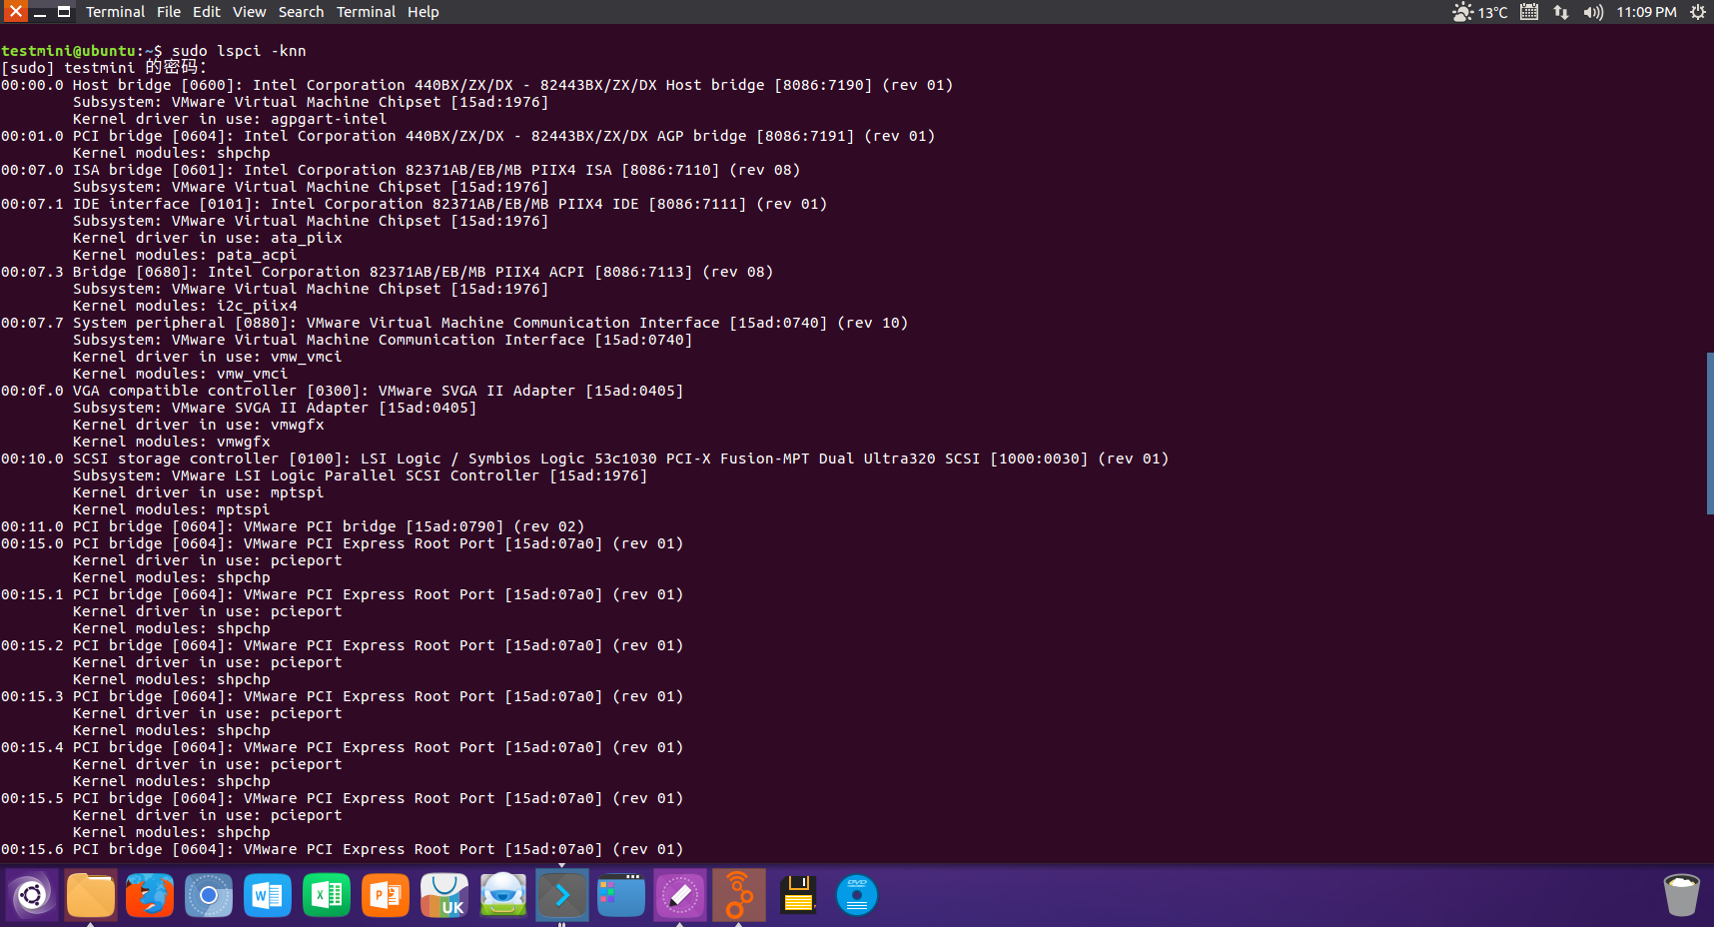Open the blue DVD disc icon

(x=857, y=895)
